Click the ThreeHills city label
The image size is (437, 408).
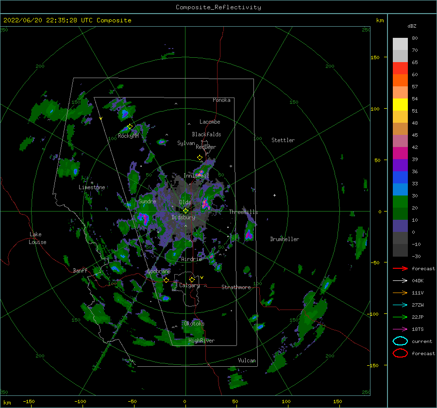click(x=243, y=212)
